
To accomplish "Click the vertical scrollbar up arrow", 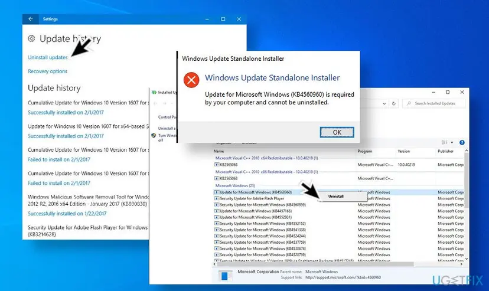I will tap(466, 151).
